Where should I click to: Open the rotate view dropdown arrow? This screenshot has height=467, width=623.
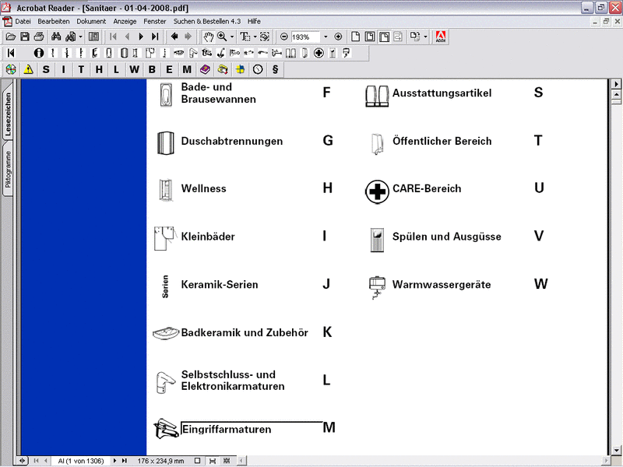(425, 37)
